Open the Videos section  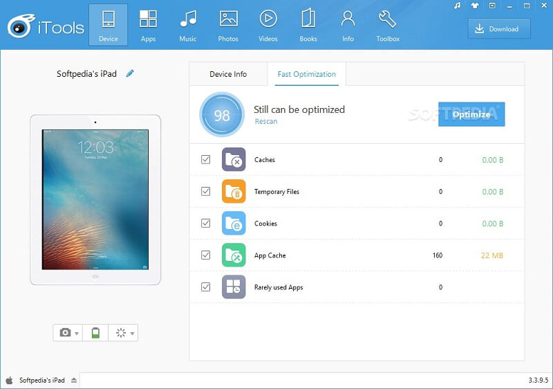268,26
